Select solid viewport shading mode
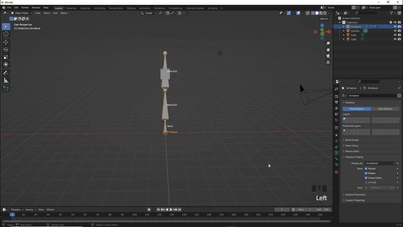 click(x=317, y=13)
